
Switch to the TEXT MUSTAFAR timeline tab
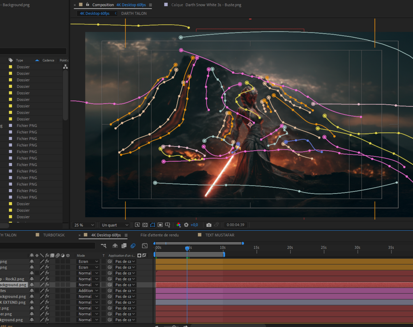click(x=220, y=235)
